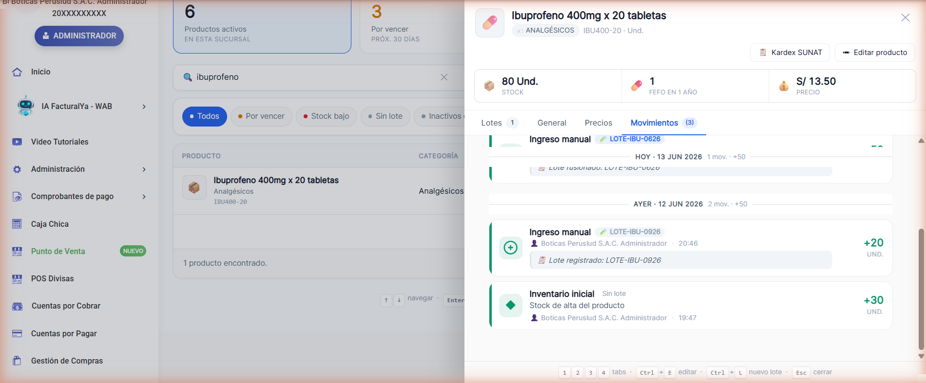Select the Por vencer filter chip
The height and width of the screenshot is (383, 926).
pyautogui.click(x=261, y=116)
